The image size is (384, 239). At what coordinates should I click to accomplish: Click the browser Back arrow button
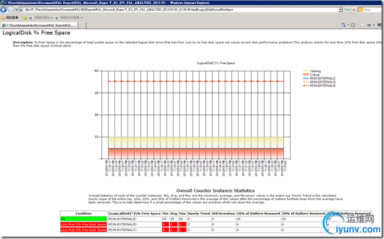pos(5,10)
